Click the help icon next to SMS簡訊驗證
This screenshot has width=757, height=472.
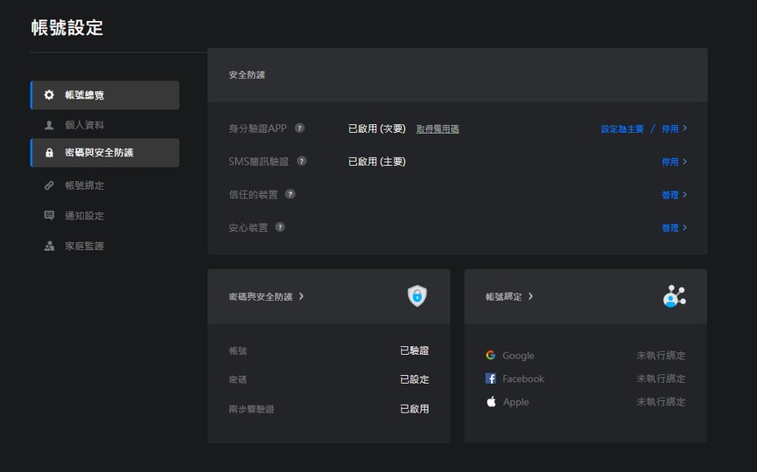click(x=302, y=161)
